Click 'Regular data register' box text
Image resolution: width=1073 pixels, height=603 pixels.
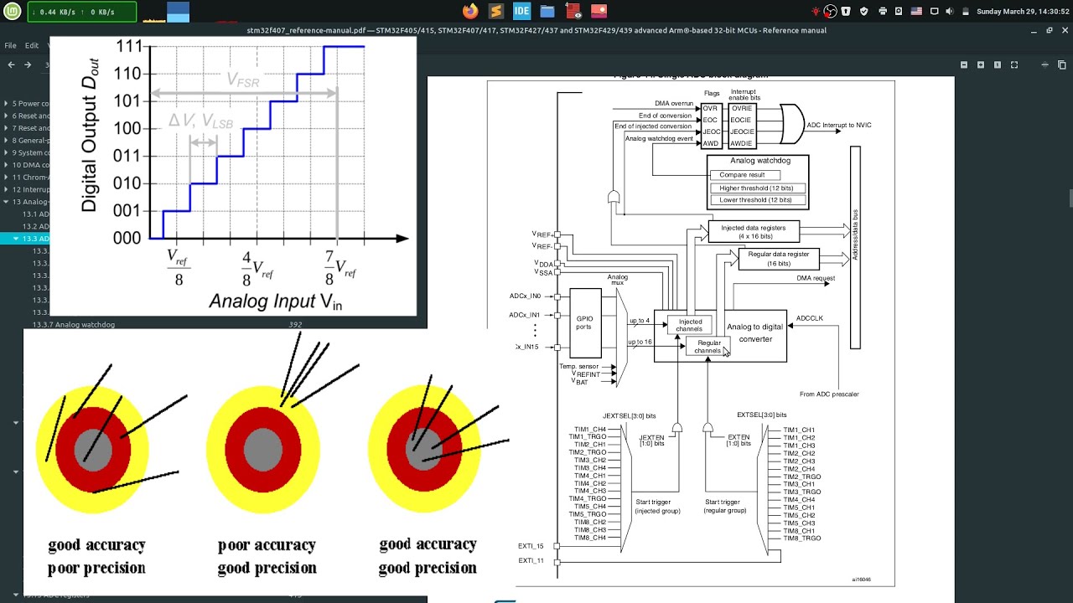pos(779,259)
